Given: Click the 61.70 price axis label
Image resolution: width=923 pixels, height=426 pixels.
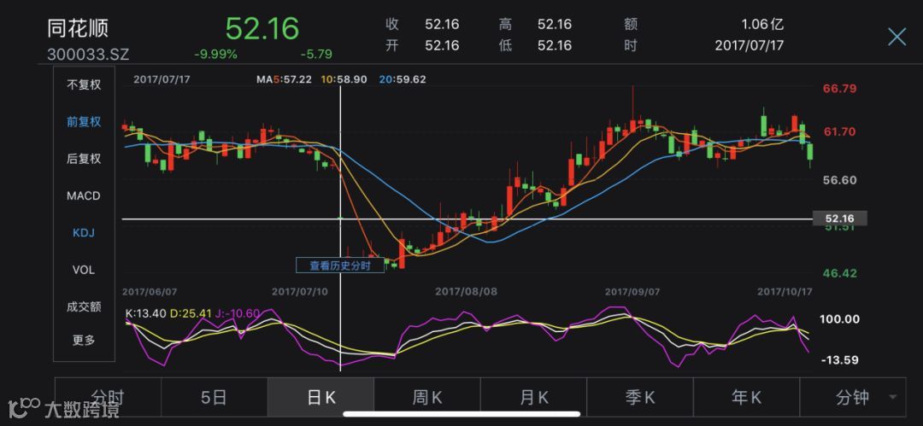Looking at the screenshot, I should [840, 131].
